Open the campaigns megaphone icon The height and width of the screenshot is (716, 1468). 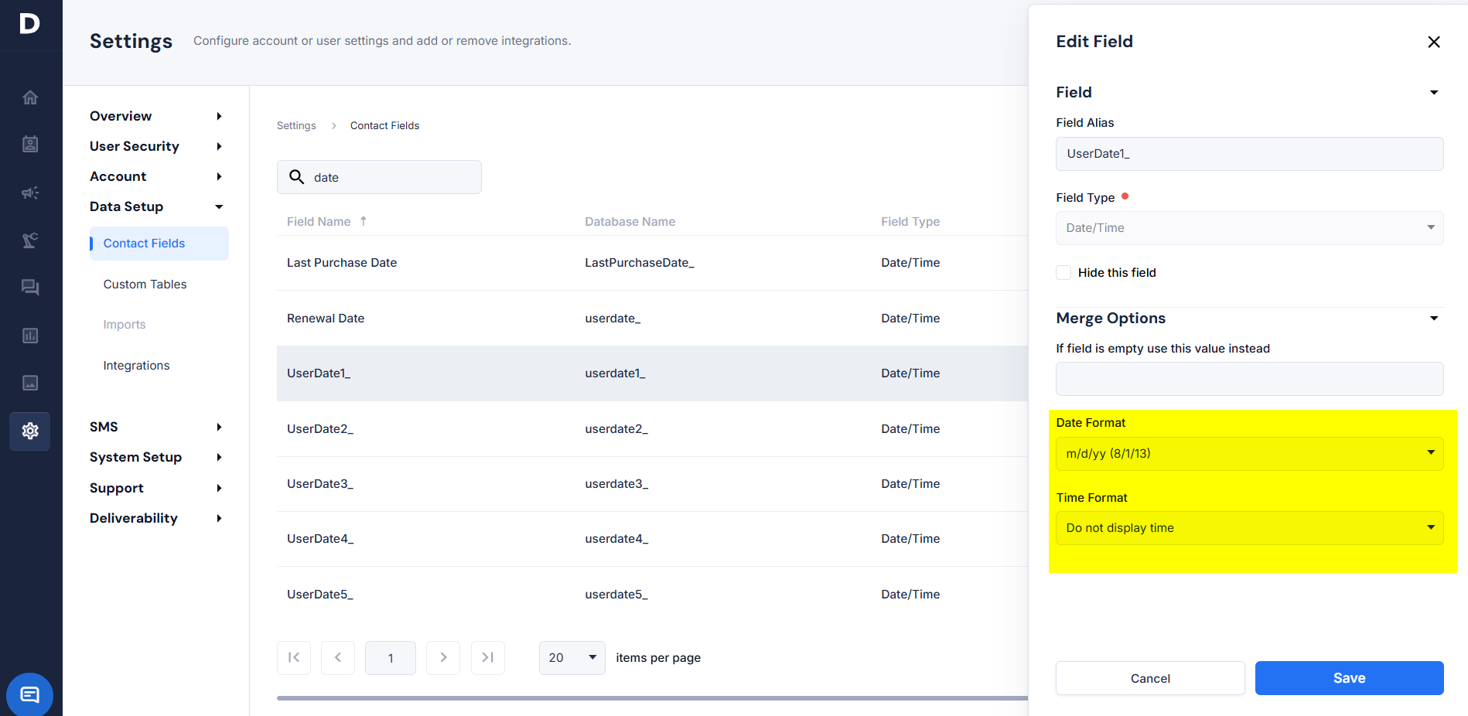[x=30, y=193]
